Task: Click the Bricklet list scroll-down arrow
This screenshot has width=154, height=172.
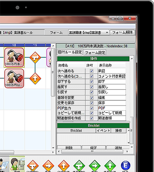Action: tap(129, 143)
